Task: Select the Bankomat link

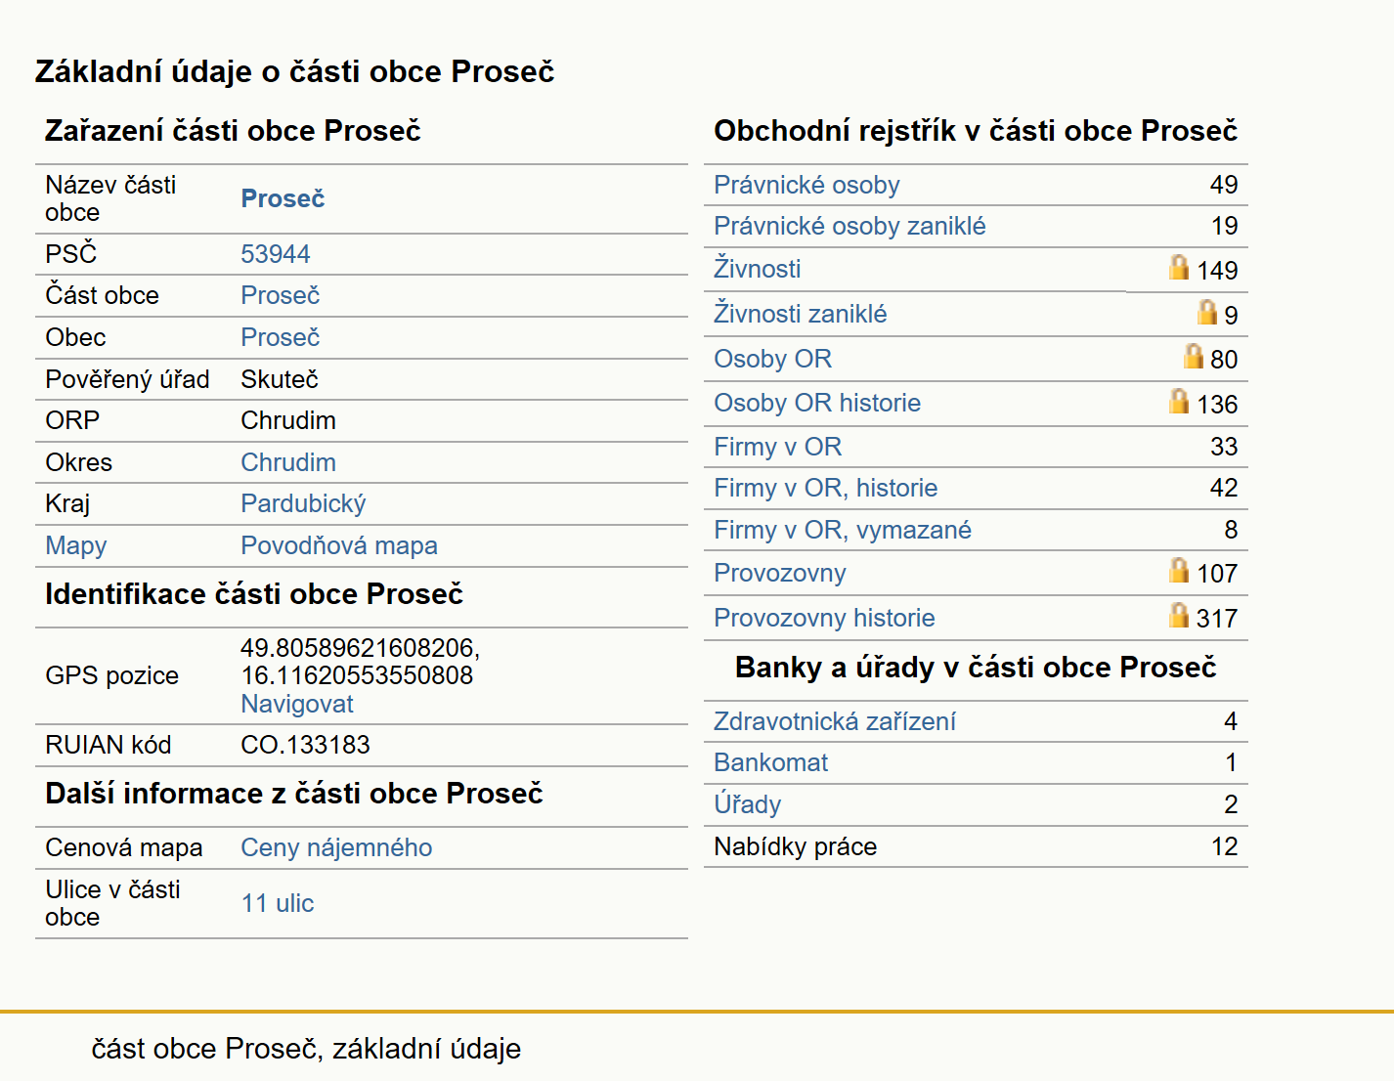Action: (770, 762)
